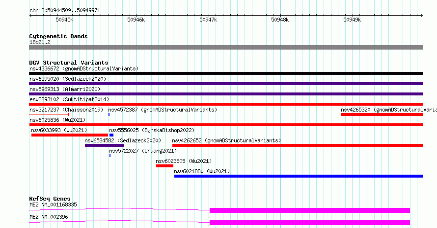Click the 50945k ruler label
This screenshot has width=437, height=228.
(64, 20)
